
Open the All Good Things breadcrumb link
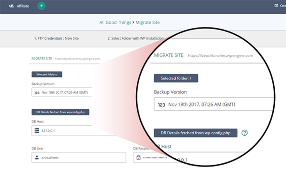pos(115,23)
